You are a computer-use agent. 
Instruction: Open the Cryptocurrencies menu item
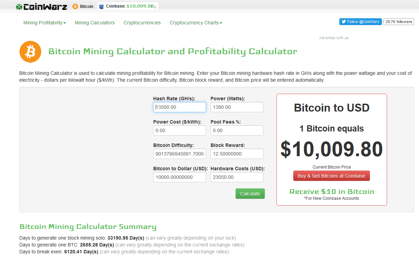[x=142, y=23]
